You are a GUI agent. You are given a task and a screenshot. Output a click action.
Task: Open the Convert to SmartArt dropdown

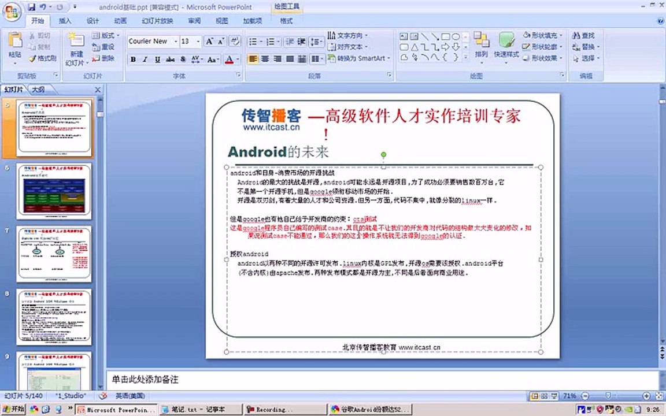[x=359, y=58]
